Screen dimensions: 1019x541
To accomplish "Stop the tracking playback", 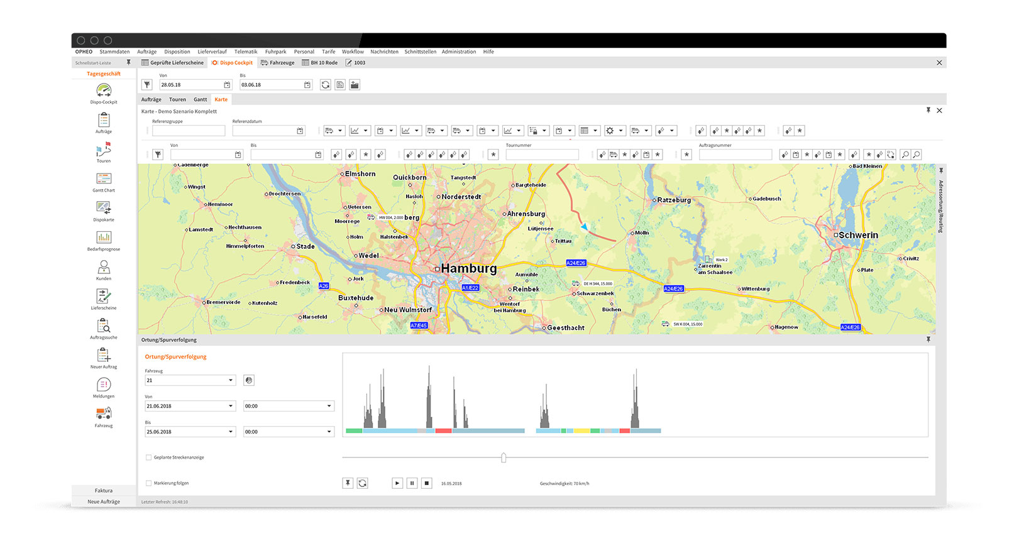I will 427,483.
